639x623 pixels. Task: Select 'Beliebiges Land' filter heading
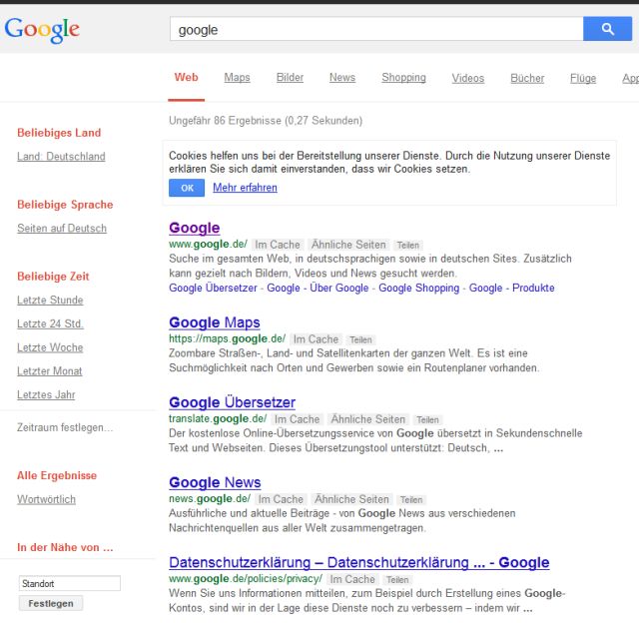[x=59, y=133]
